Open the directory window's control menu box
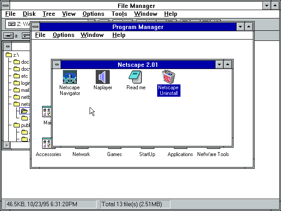 [7, 47]
